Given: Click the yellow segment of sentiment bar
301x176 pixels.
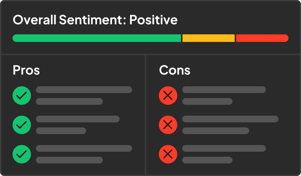Looking at the screenshot, I should (209, 38).
